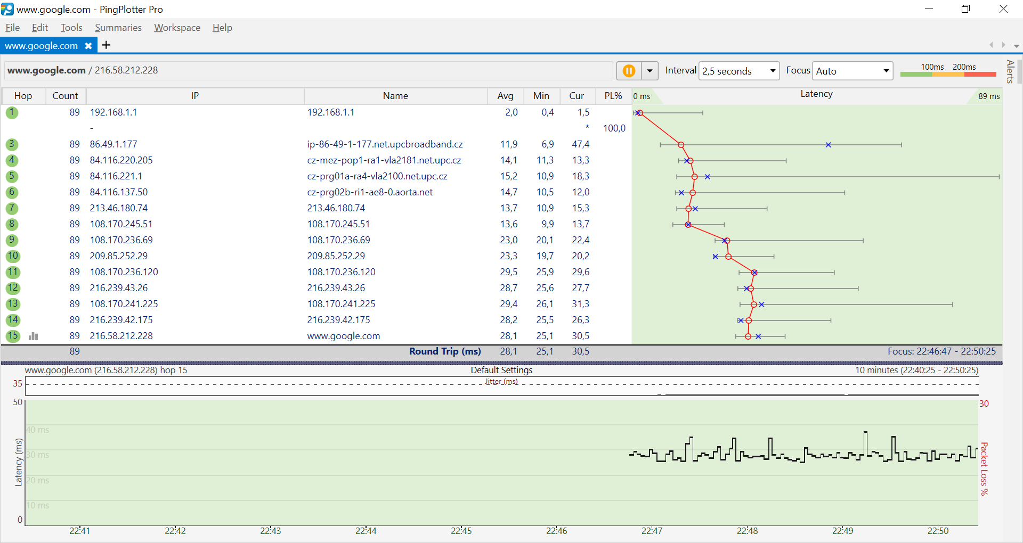Image resolution: width=1023 pixels, height=543 pixels.
Task: Open the Interval 2,5 seconds dropdown
Action: click(x=739, y=71)
